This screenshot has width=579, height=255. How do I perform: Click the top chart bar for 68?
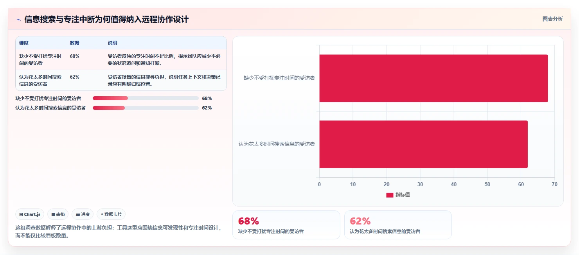click(433, 78)
